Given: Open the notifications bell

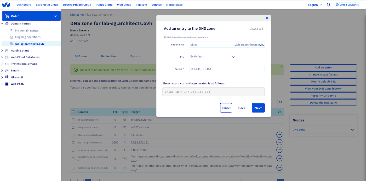Looking at the screenshot, I should tap(328, 4).
